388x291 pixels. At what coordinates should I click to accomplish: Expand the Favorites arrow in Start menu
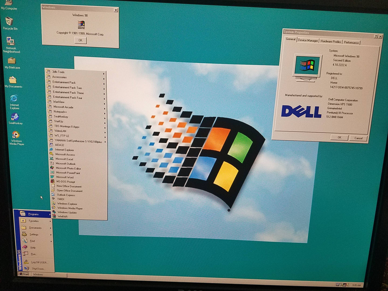coord(50,221)
